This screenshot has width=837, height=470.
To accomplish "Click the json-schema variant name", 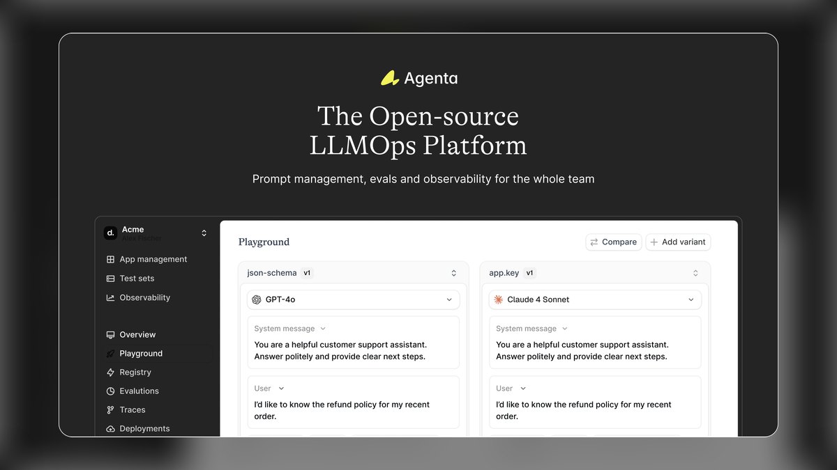I will 272,274.
